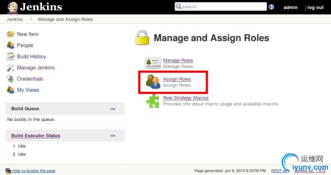Click the admin user link
The width and height of the screenshot is (331, 175).
291,7
